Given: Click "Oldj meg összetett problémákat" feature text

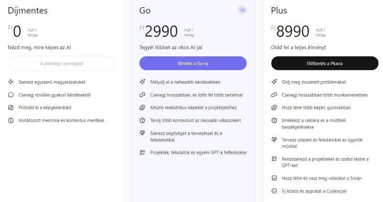Looking at the screenshot, I should point(314,82).
